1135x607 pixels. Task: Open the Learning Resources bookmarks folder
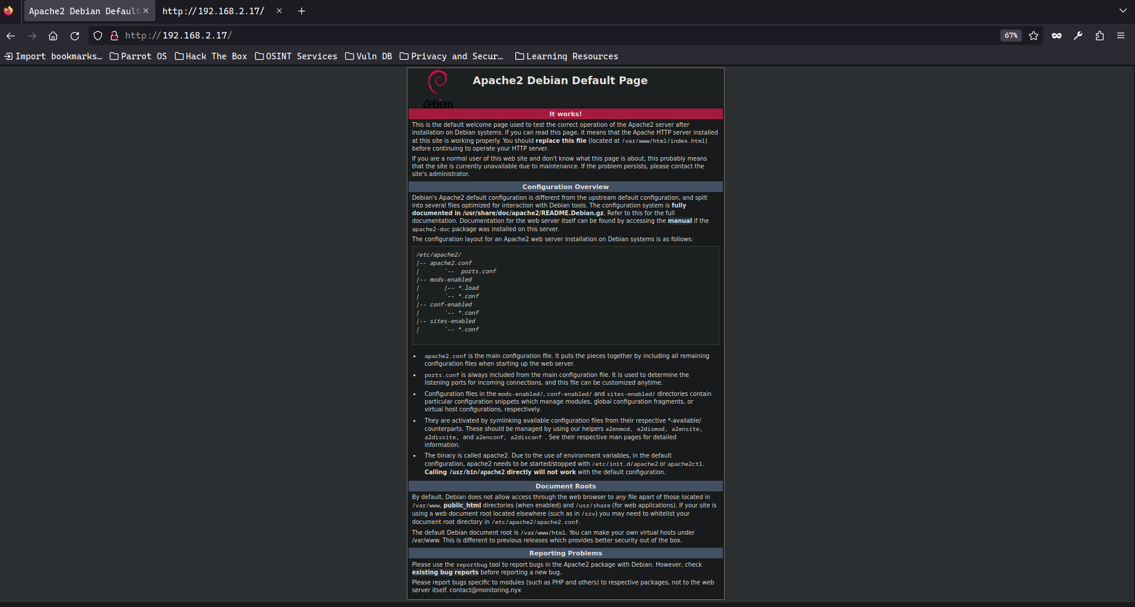[567, 56]
